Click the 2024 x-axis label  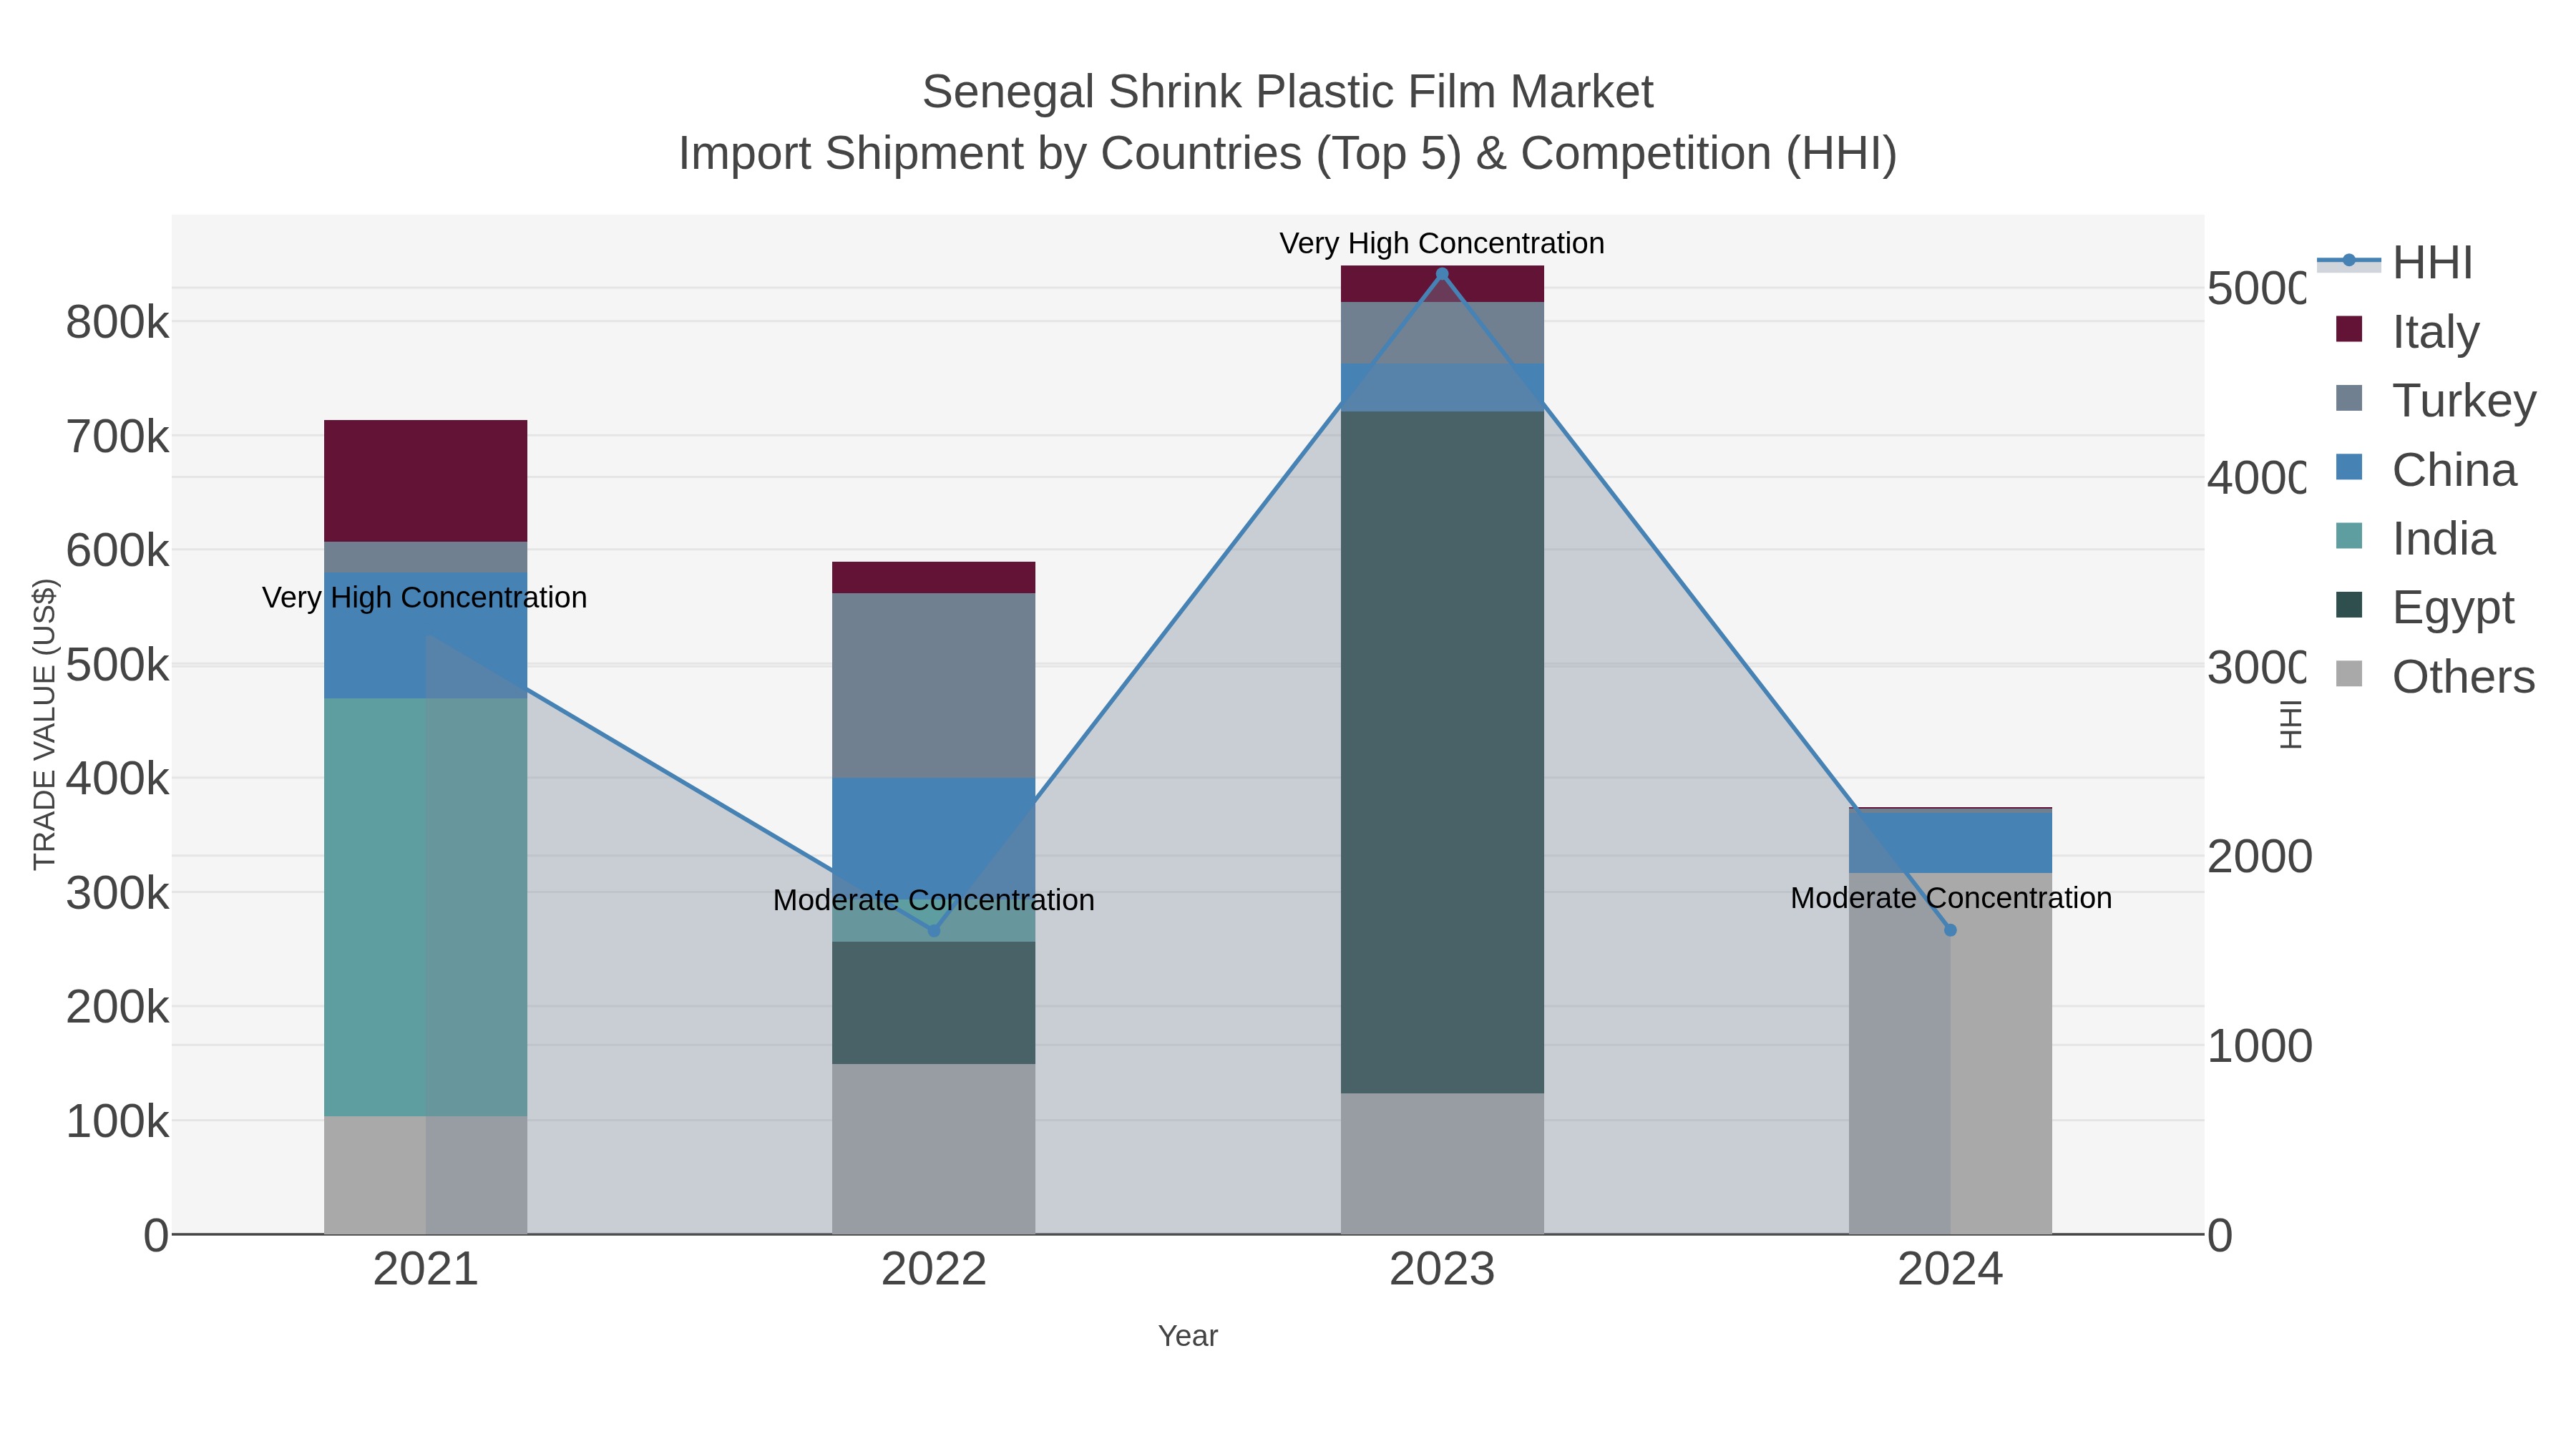pyautogui.click(x=1950, y=1270)
